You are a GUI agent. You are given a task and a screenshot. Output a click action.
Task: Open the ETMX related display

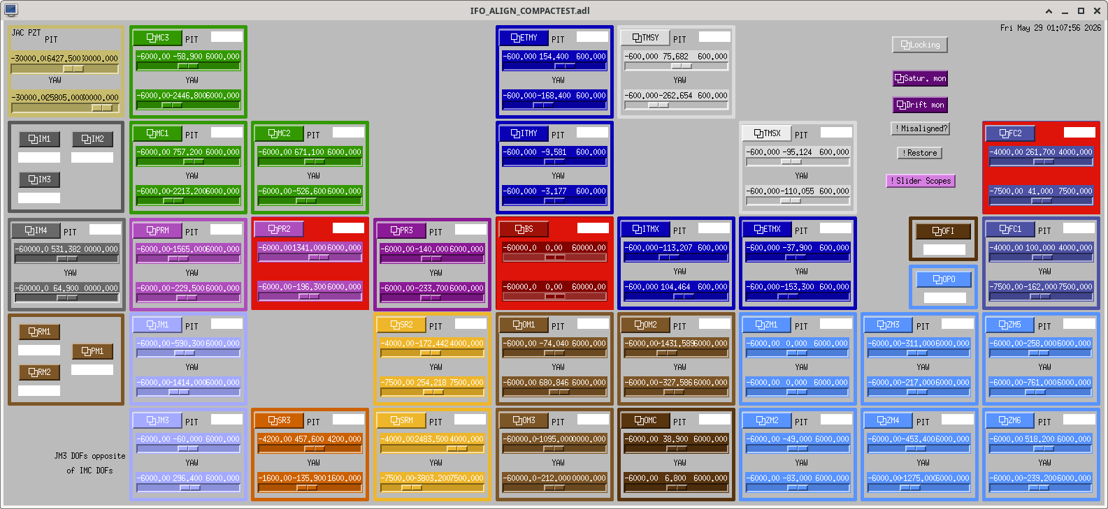click(x=767, y=229)
